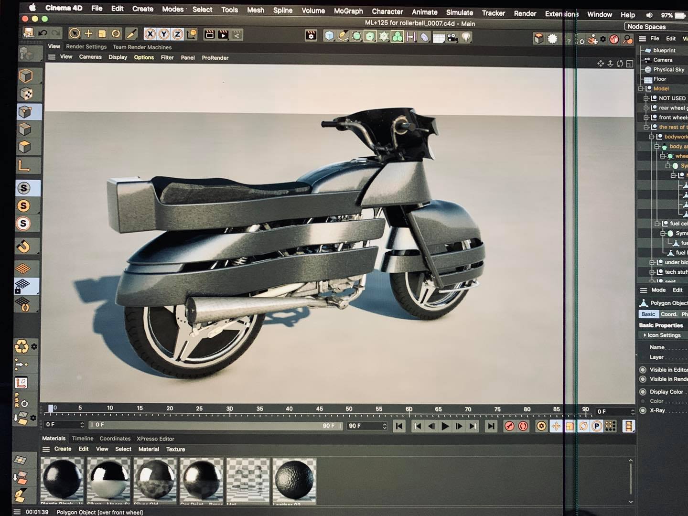
Task: Toggle the third S snapping button
Action: coord(24,224)
